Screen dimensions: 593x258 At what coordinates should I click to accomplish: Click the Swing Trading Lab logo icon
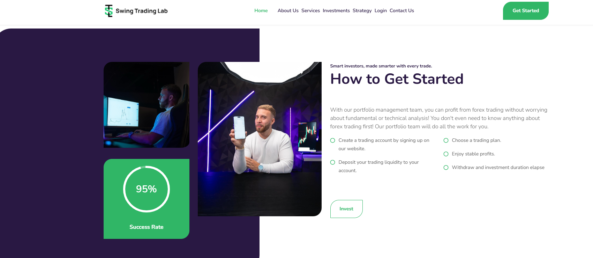point(109,11)
